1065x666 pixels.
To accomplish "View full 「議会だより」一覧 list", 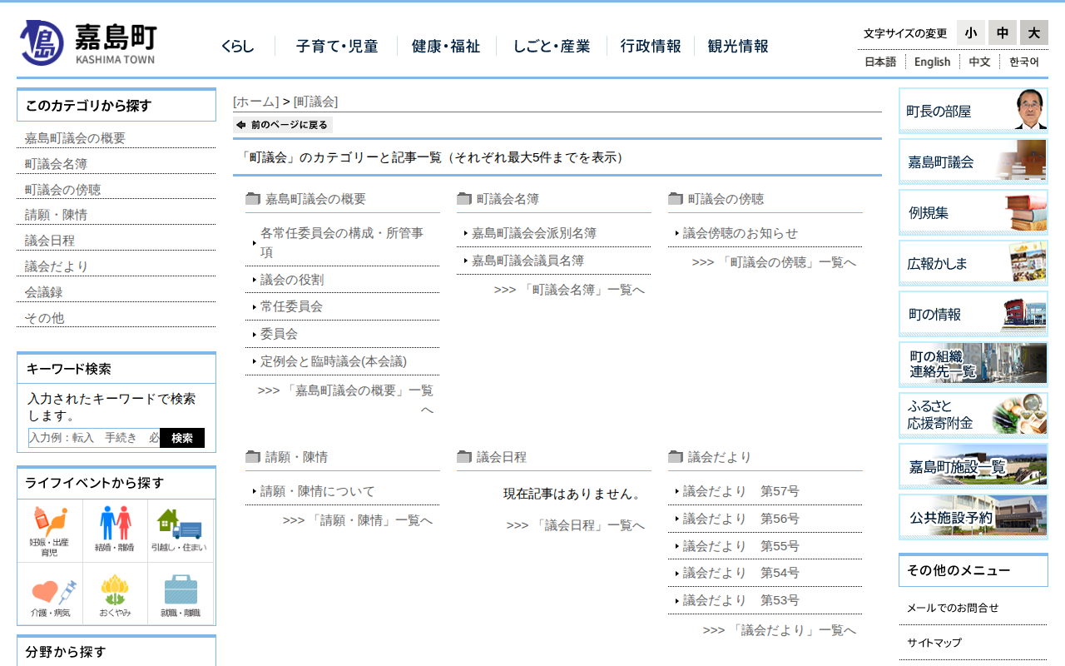I will pos(780,630).
